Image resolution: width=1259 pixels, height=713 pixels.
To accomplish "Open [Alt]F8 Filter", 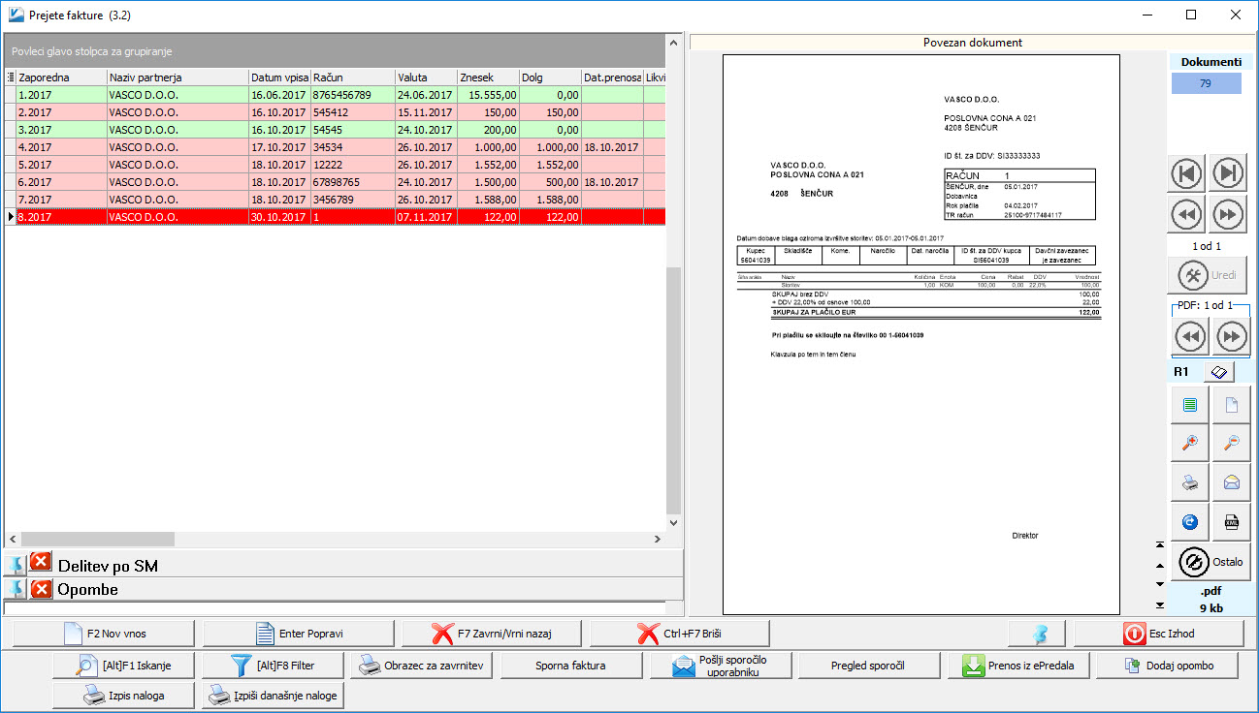I will tap(274, 666).
